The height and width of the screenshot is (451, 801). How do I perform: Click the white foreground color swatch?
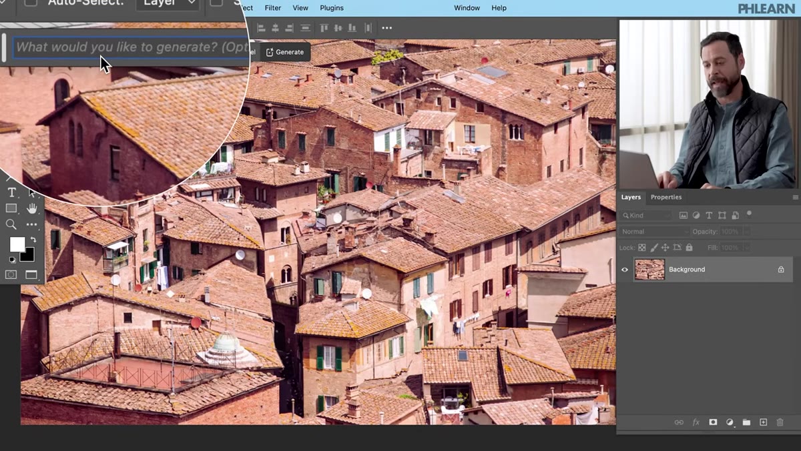tap(16, 244)
